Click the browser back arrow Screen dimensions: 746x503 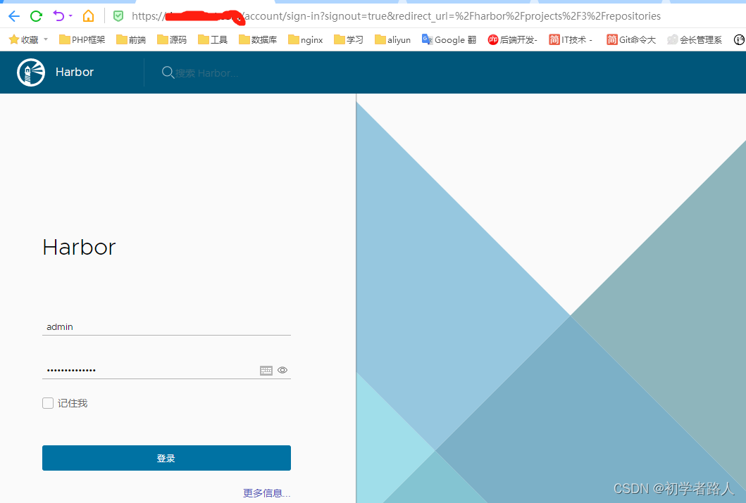pos(14,16)
